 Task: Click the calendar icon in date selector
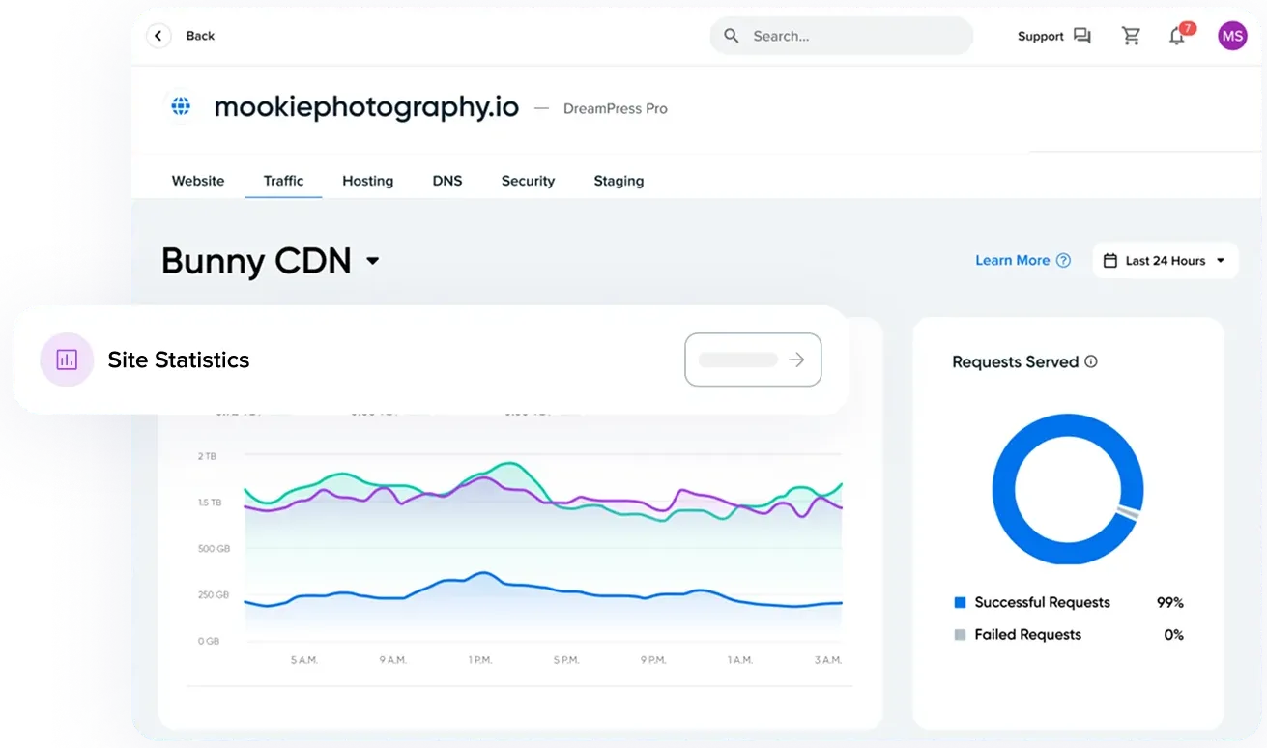click(1110, 261)
